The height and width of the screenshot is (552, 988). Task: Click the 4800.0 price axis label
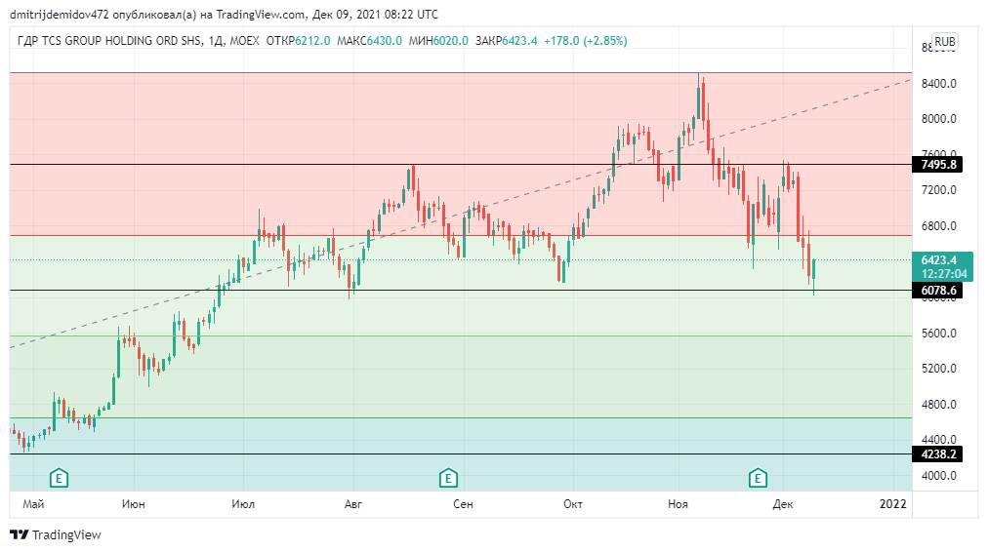939,405
